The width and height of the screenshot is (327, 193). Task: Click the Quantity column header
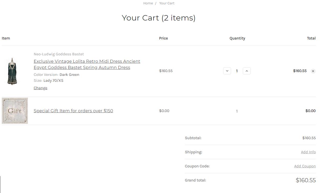(x=237, y=38)
